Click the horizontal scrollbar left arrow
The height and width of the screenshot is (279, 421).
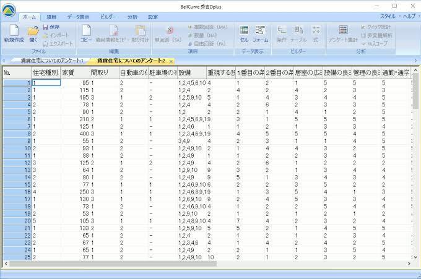[6, 264]
